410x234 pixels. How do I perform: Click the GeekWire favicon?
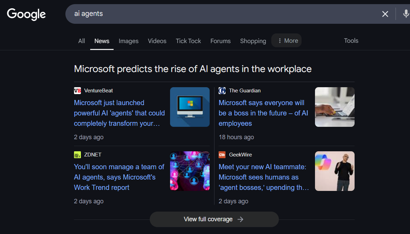[222, 155]
